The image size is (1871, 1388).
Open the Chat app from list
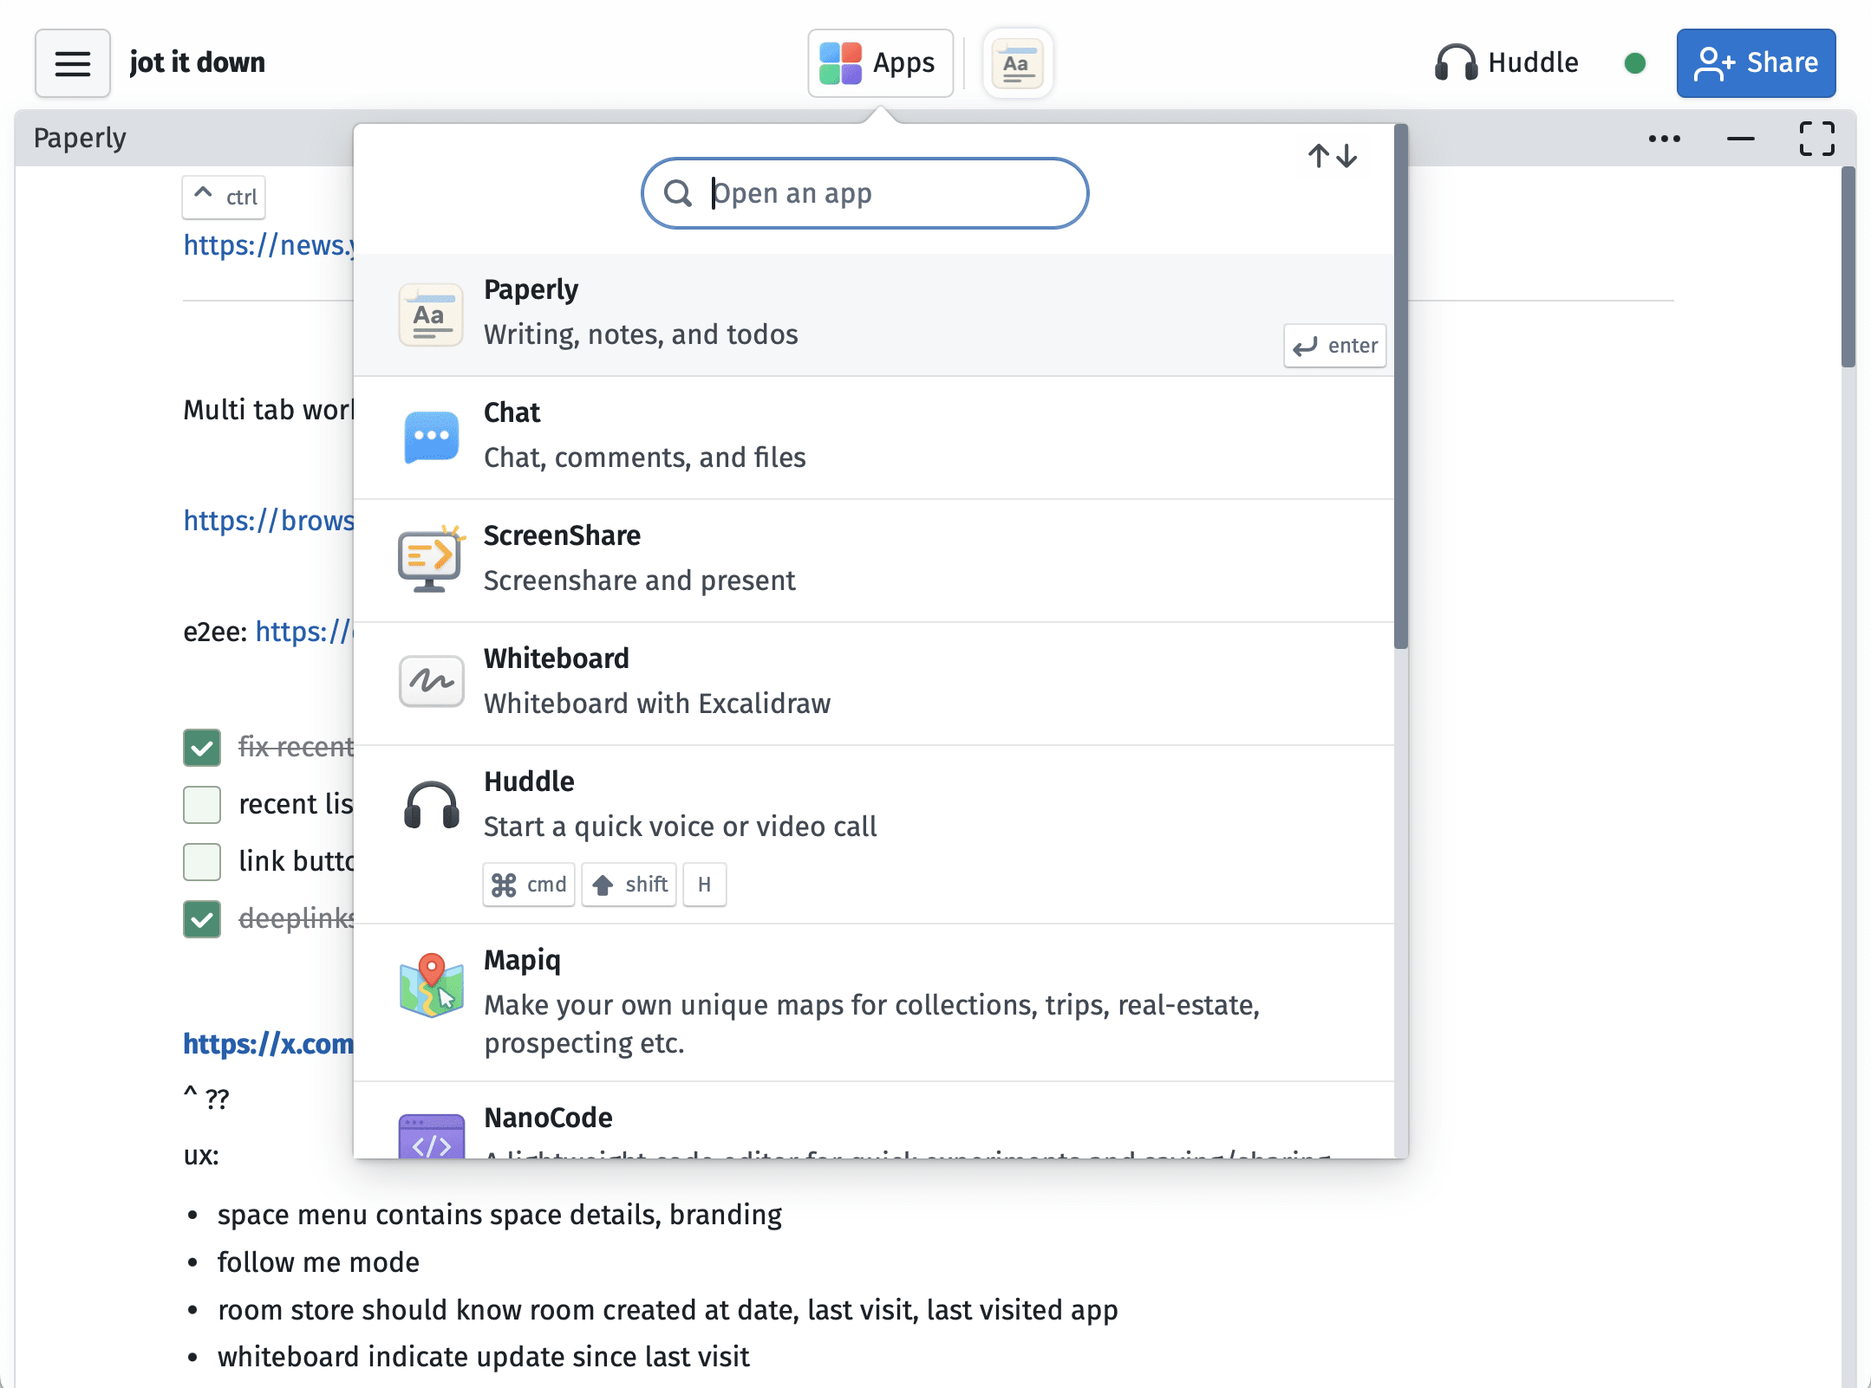coord(874,438)
